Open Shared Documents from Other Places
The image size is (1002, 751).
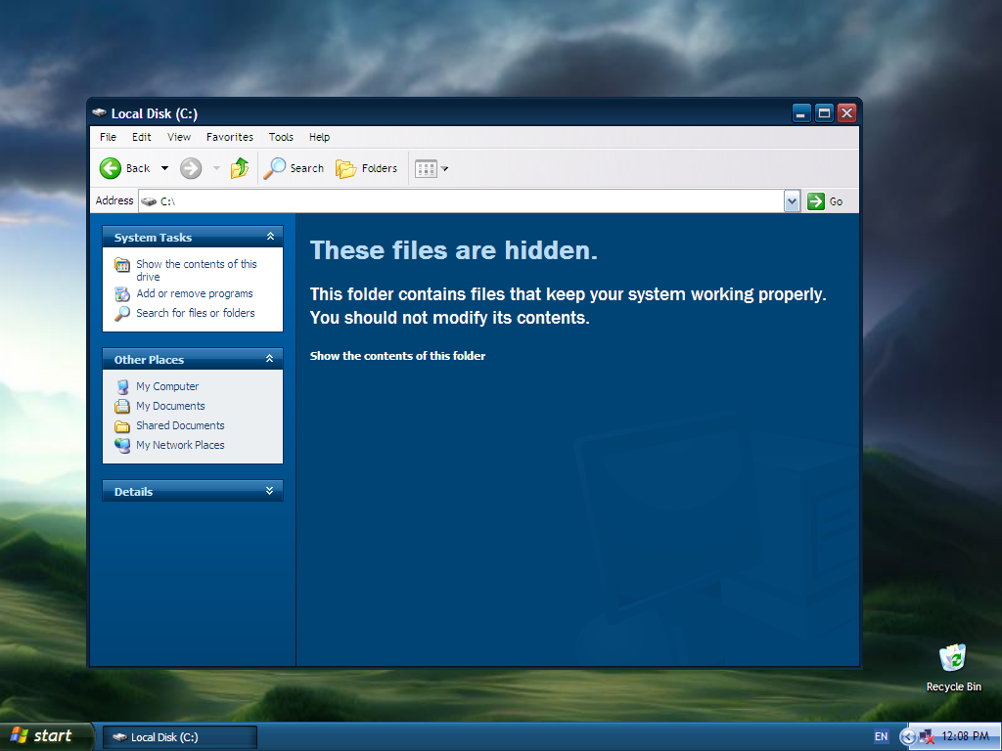click(180, 425)
